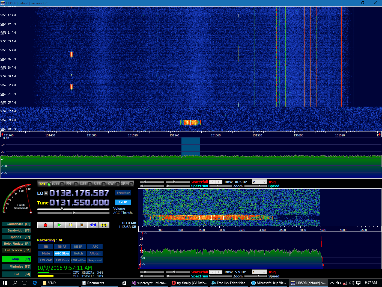Pause the playback
Image resolution: width=382 pixels, height=287 pixels.
pyautogui.click(x=70, y=225)
